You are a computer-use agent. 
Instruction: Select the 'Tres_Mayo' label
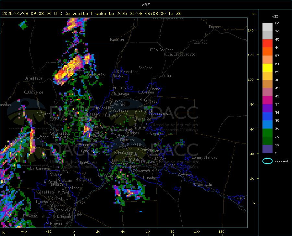click(117, 87)
